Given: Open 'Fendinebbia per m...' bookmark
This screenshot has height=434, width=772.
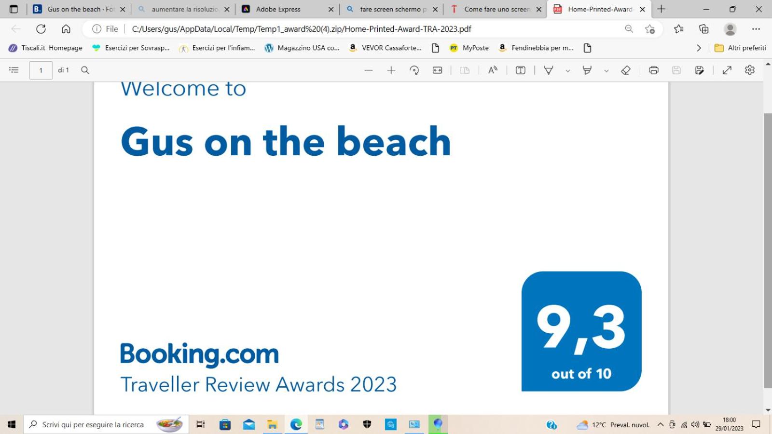Looking at the screenshot, I should click(x=536, y=48).
